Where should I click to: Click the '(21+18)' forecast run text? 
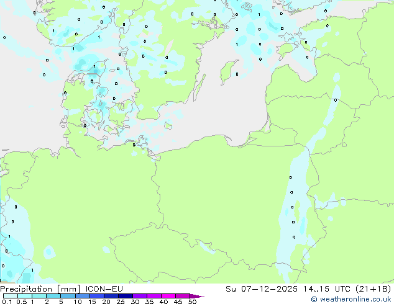pyautogui.click(x=373, y=289)
